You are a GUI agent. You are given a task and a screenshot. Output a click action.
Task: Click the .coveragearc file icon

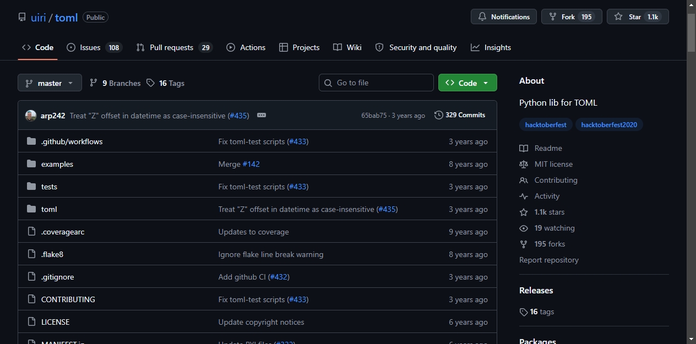click(31, 232)
